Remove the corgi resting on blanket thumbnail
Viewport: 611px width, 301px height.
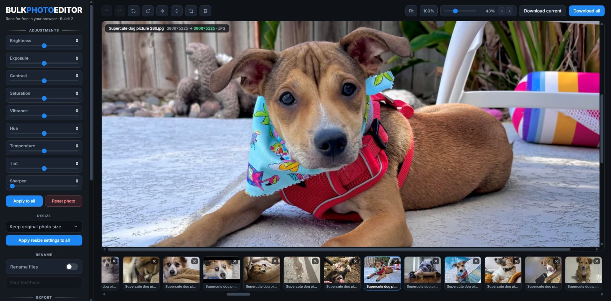coord(194,261)
